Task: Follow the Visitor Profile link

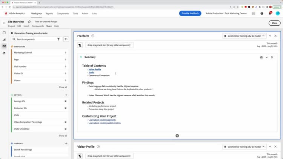Action: (95, 69)
